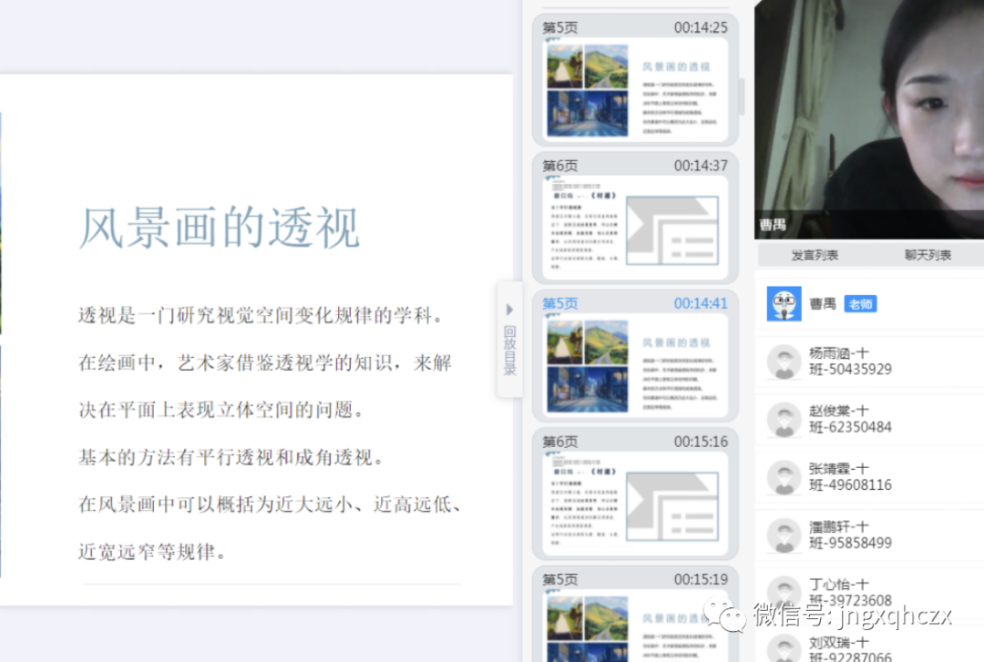Select student name 杨雨涵-十班-50435929
Viewport: 984px width, 662px height.
pos(850,362)
